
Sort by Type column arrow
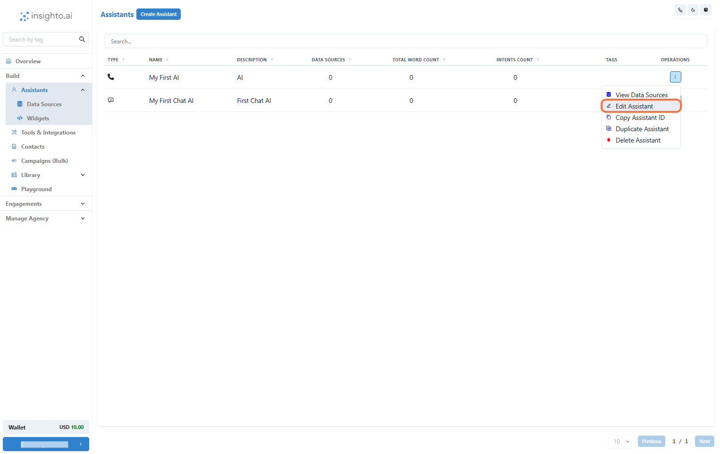pos(124,60)
